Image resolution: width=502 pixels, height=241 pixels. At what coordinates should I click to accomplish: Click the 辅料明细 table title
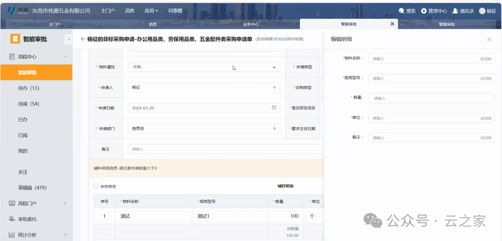285,186
